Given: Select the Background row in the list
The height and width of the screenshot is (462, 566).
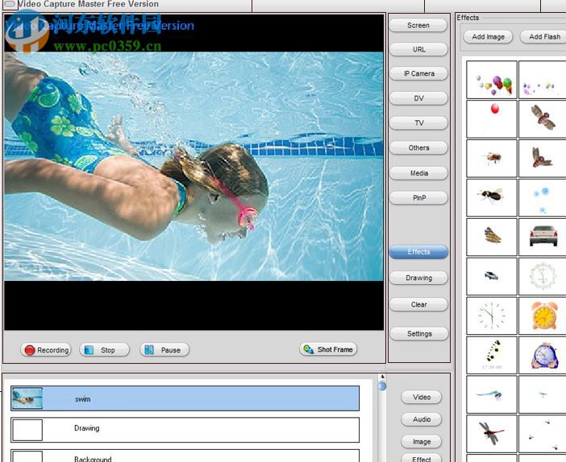Looking at the screenshot, I should pyautogui.click(x=185, y=456).
